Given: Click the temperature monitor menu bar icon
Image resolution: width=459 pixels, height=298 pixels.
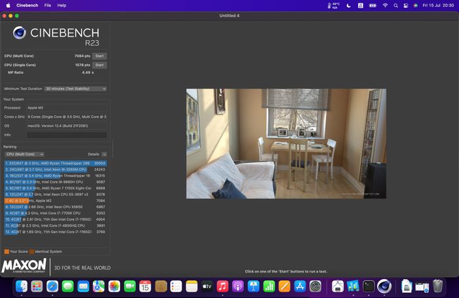Looking at the screenshot, I should tap(333, 5).
